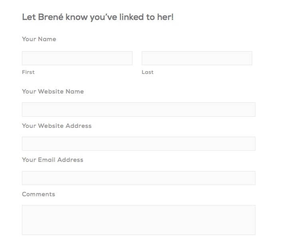Click the 'Your Website Address' label text
This screenshot has width=287, height=239.
57,126
